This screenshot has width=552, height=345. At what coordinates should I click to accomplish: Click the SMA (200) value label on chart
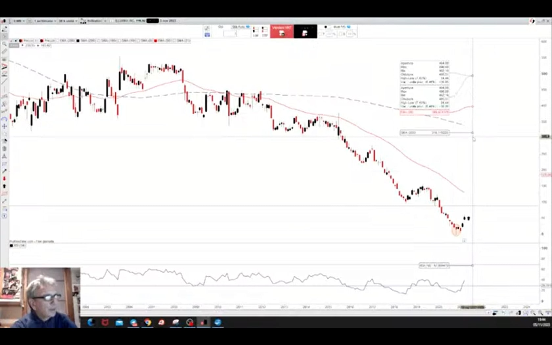425,133
